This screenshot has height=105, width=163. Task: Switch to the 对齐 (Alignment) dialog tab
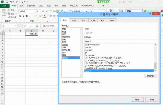(x=74, y=21)
